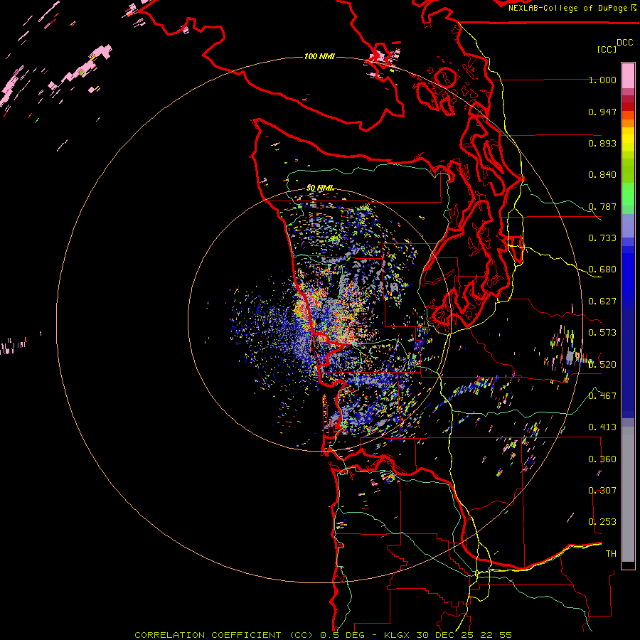Click the TH legend label
Screen dimensions: 640x640
click(611, 553)
